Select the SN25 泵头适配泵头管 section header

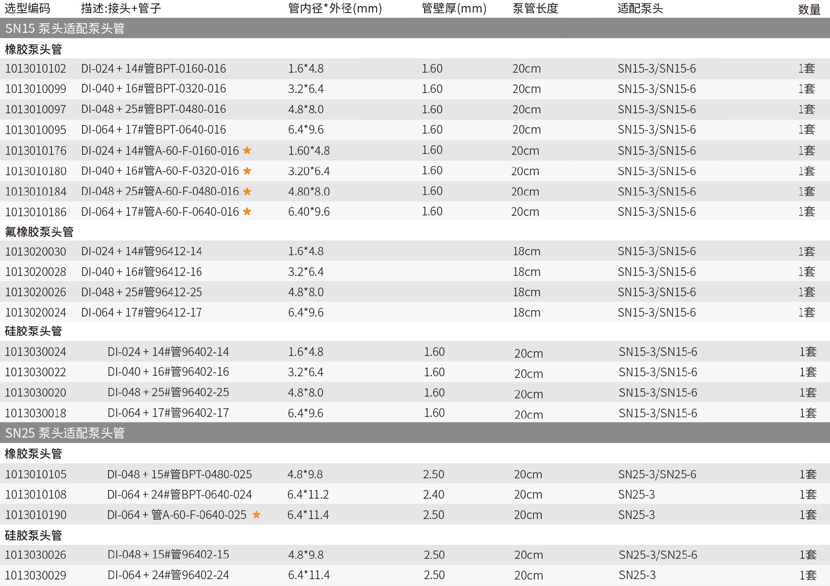click(x=65, y=433)
